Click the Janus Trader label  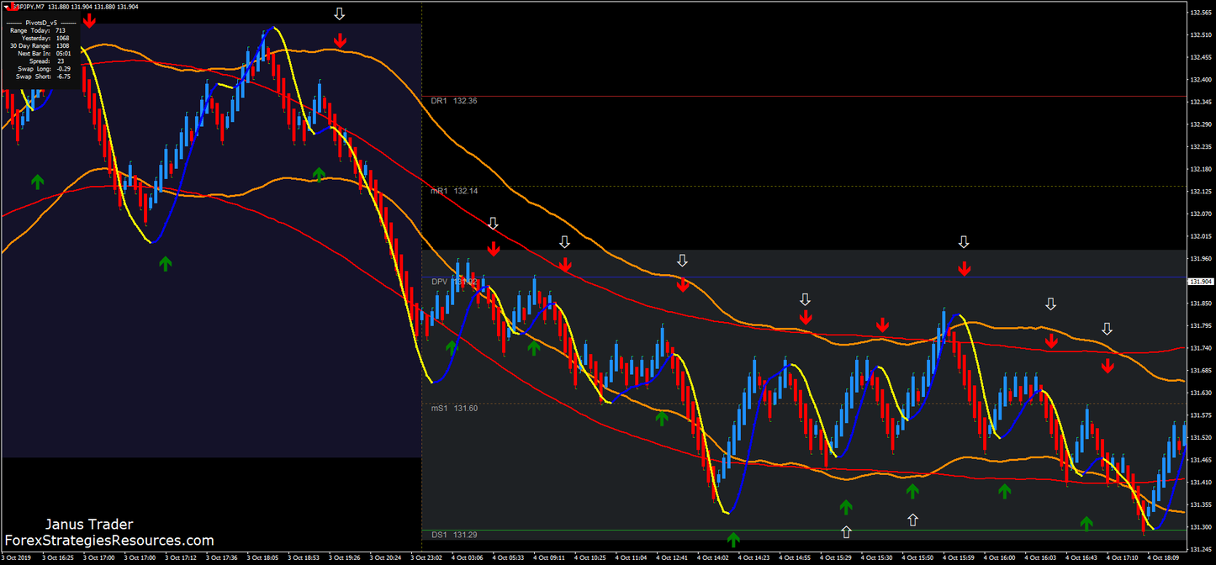pos(87,524)
